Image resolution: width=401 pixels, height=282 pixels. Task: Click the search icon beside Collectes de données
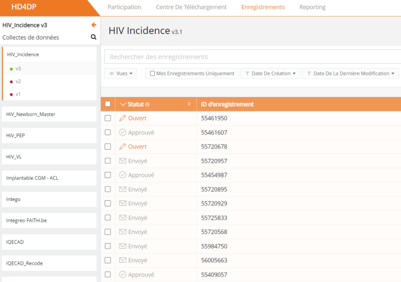[x=94, y=37]
